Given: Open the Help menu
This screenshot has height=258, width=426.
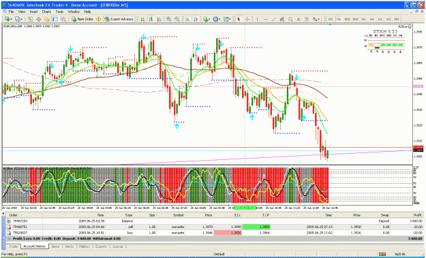Looking at the screenshot, I should point(87,12).
